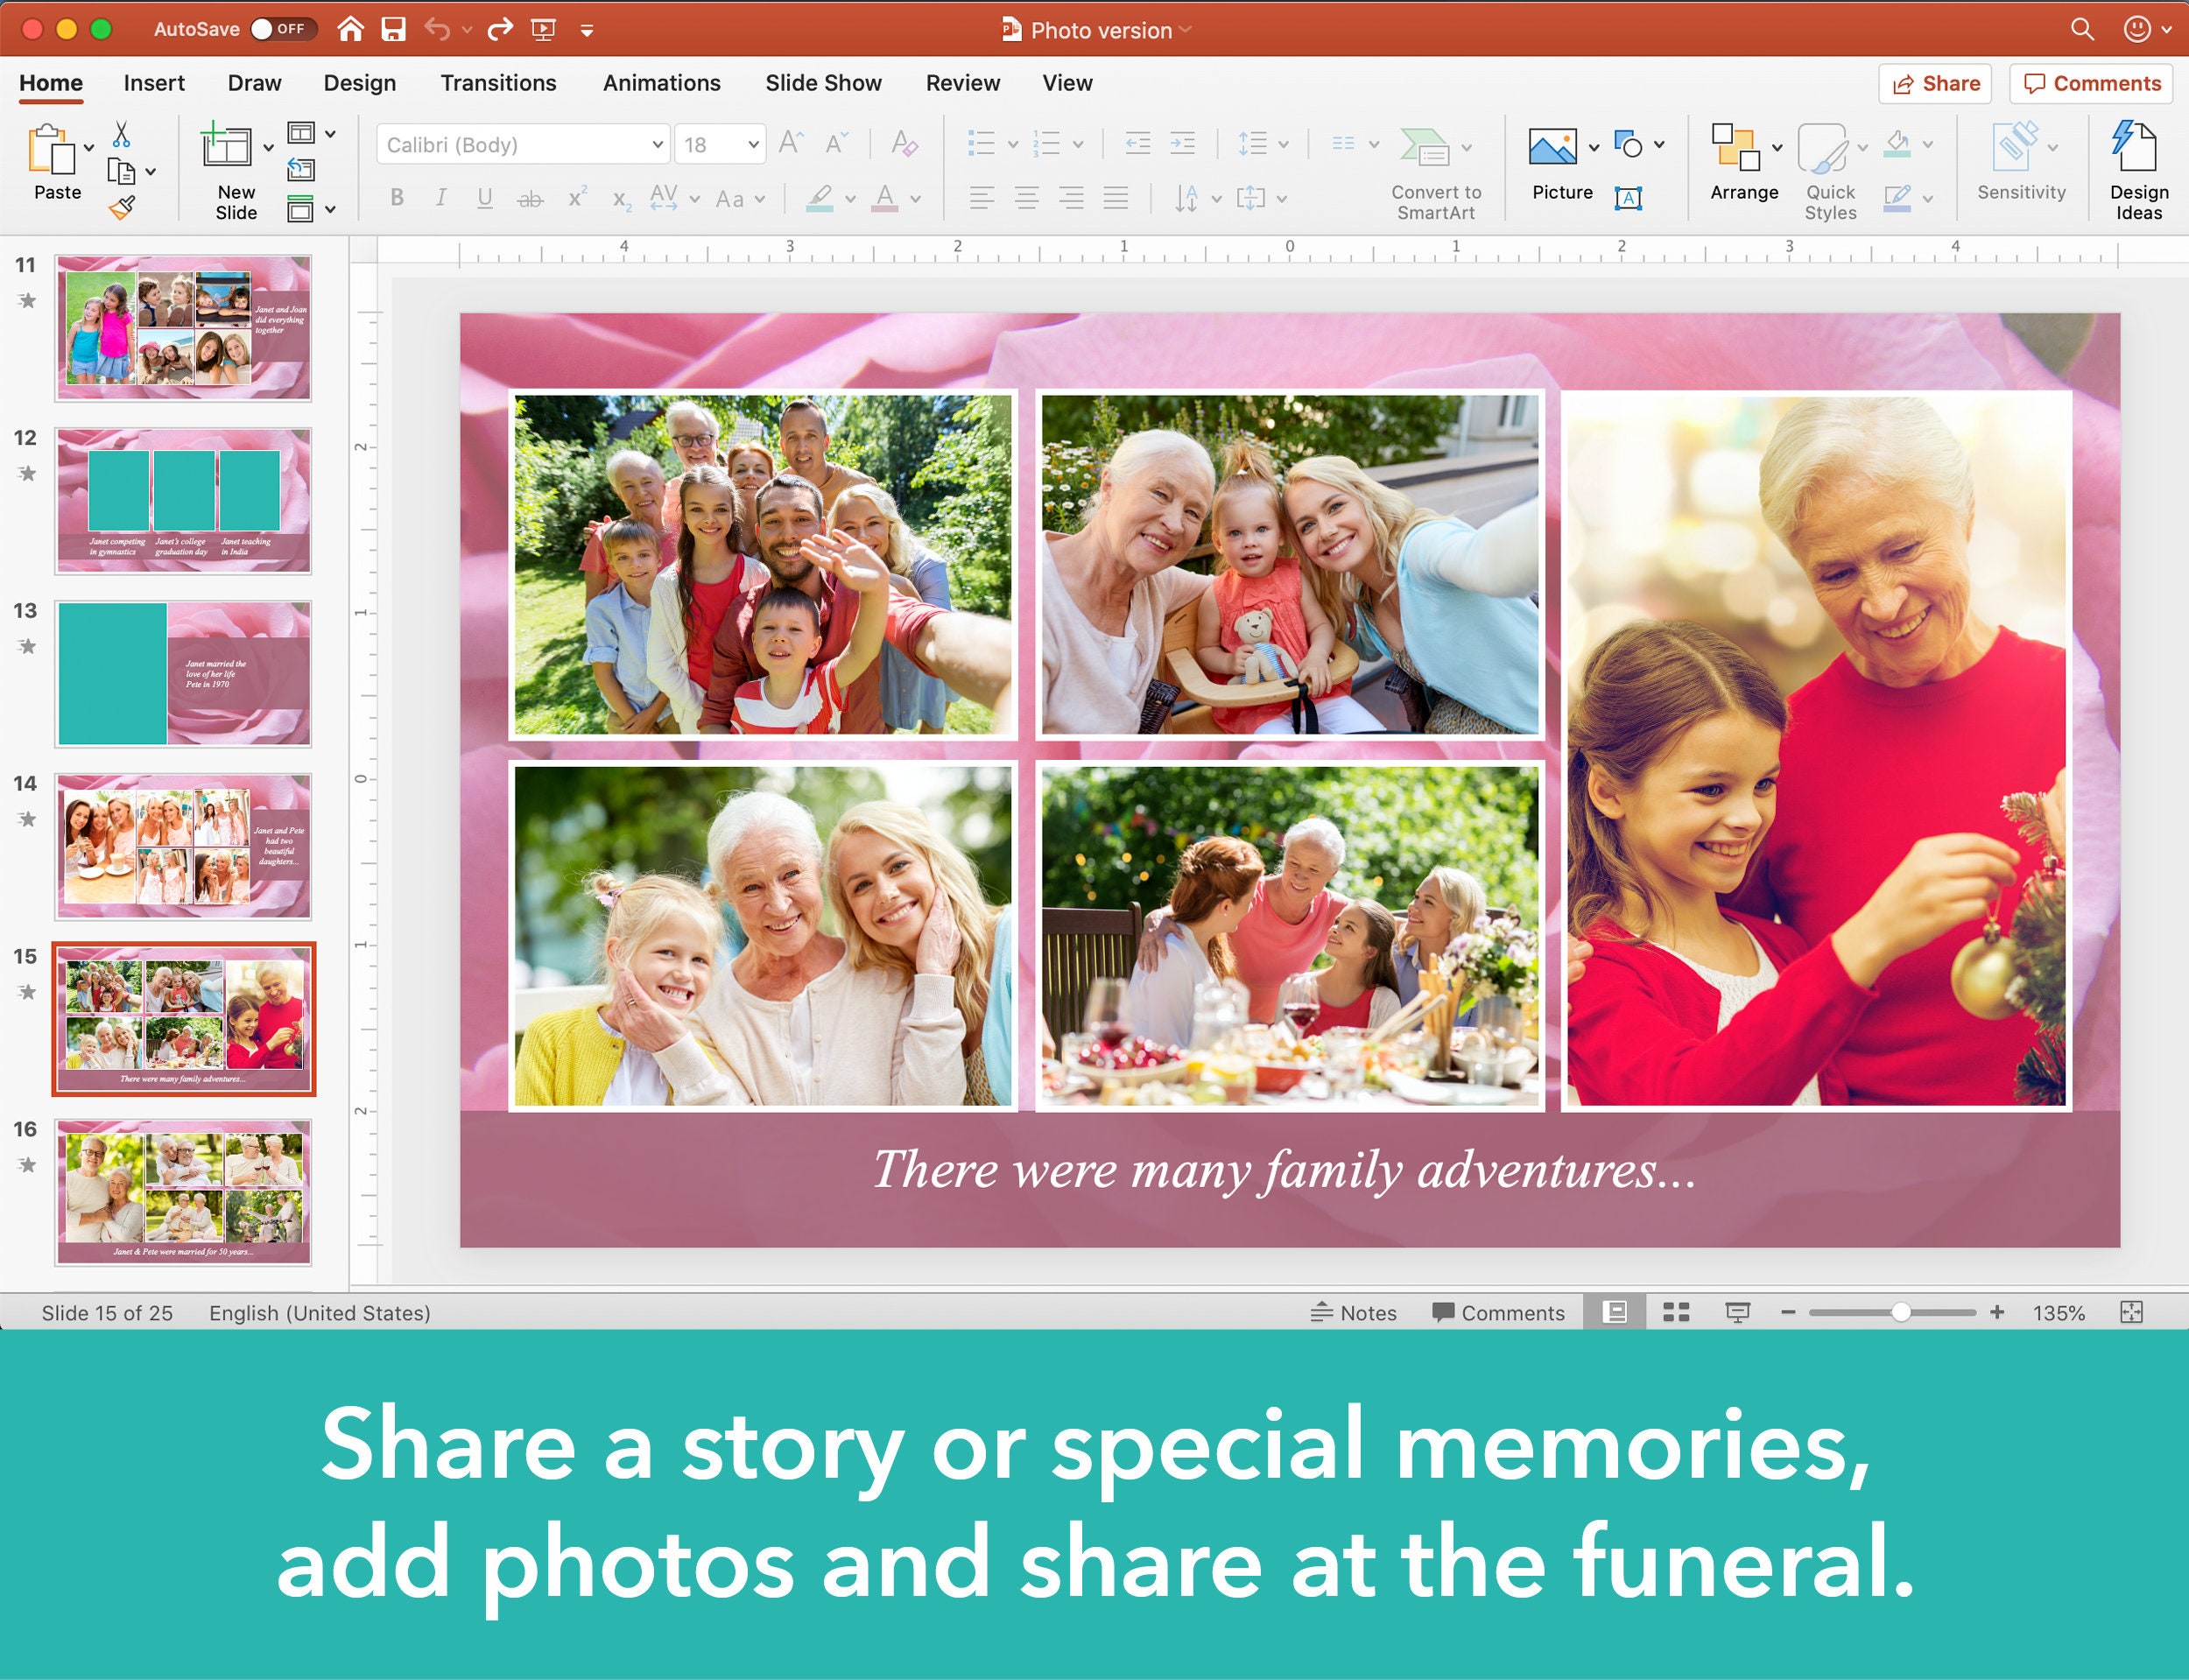
Task: Switch to the Transitions tab
Action: (498, 83)
